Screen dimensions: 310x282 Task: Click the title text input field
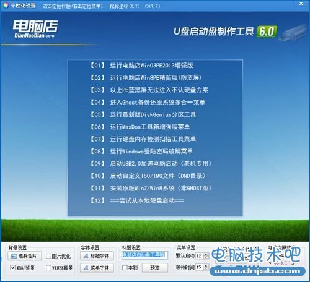[x=144, y=255]
